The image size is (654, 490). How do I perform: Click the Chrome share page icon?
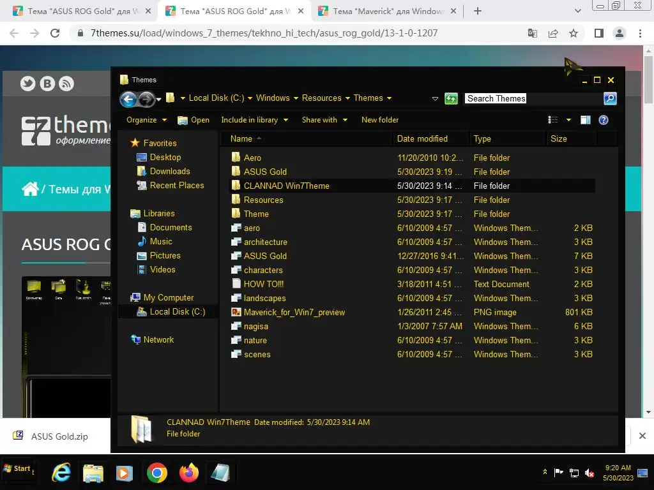tap(553, 33)
